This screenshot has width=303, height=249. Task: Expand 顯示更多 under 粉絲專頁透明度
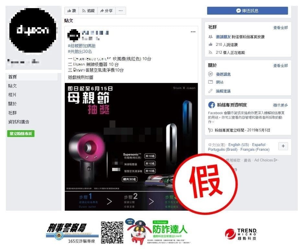(x=280, y=105)
